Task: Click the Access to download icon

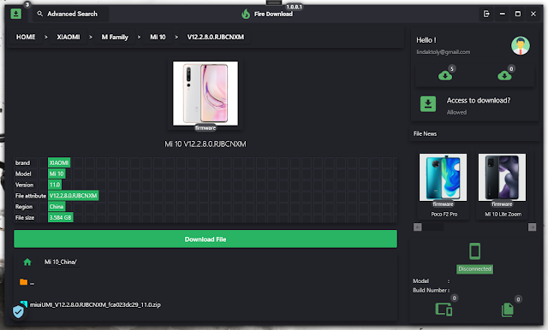Action: coord(428,104)
